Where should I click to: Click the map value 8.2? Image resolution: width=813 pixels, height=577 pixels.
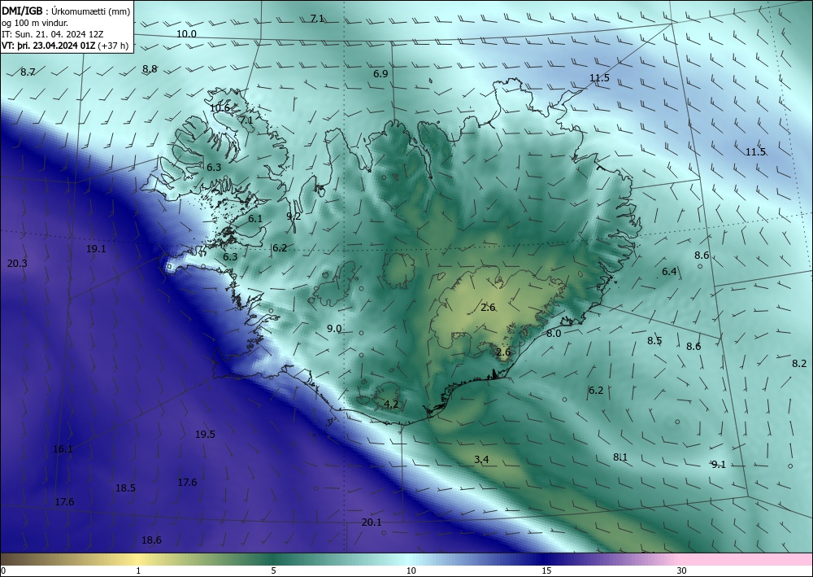(x=799, y=364)
